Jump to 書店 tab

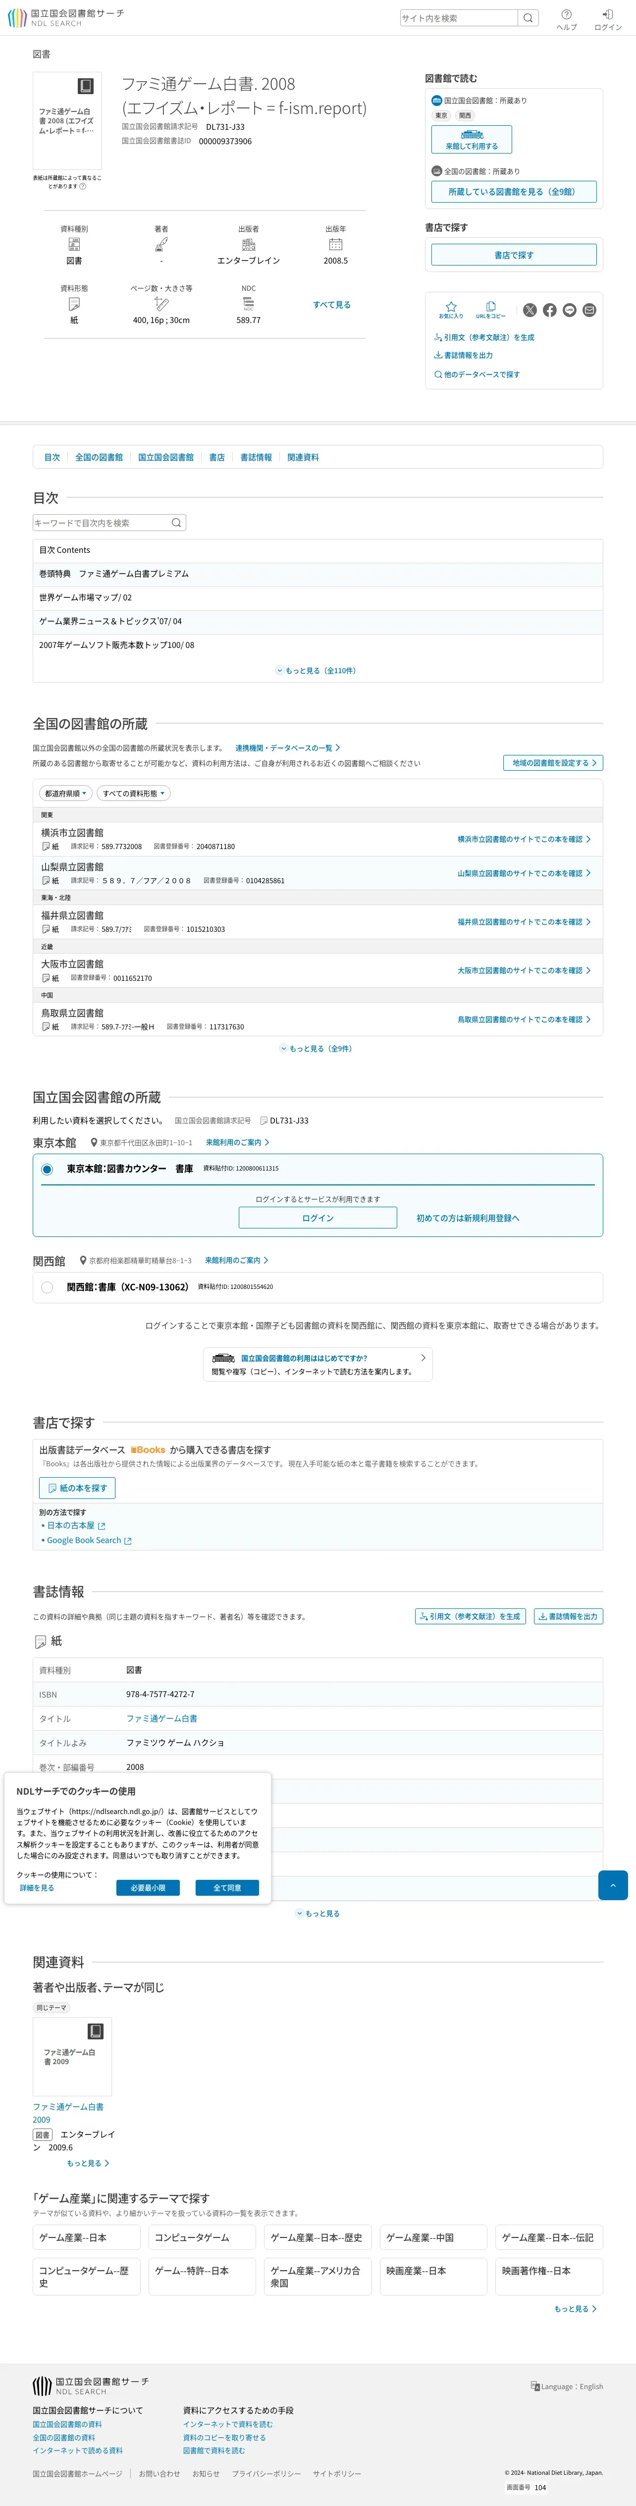pos(217,457)
